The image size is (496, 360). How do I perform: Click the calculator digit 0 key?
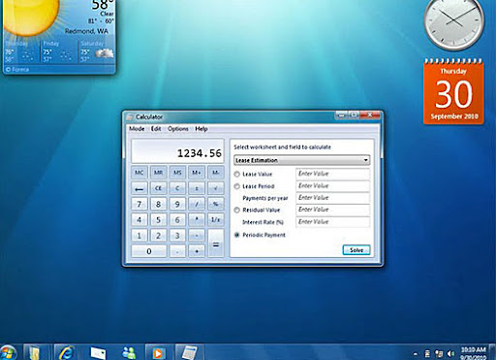(x=149, y=251)
